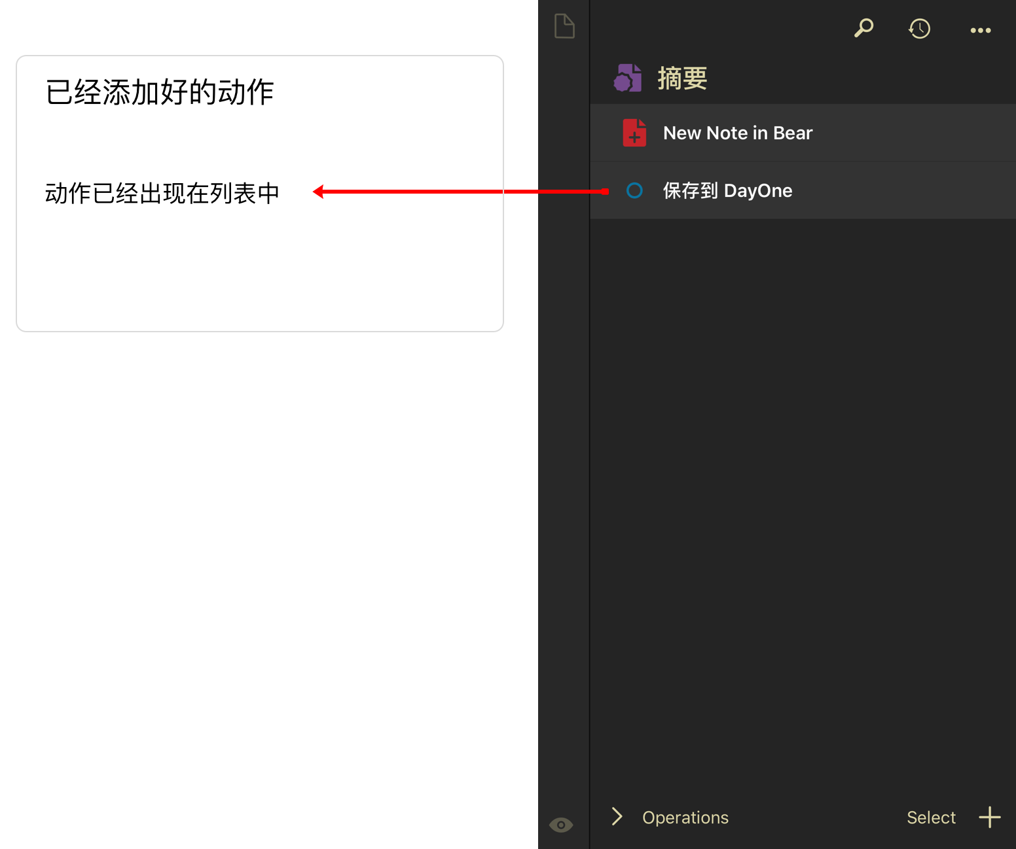
Task: Click the 摘要 group title
Action: click(x=682, y=78)
